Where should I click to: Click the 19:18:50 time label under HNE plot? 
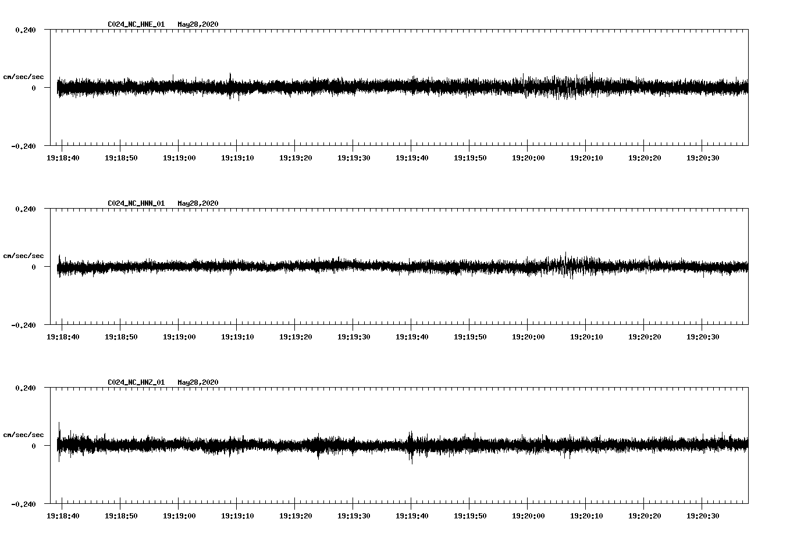(121, 157)
